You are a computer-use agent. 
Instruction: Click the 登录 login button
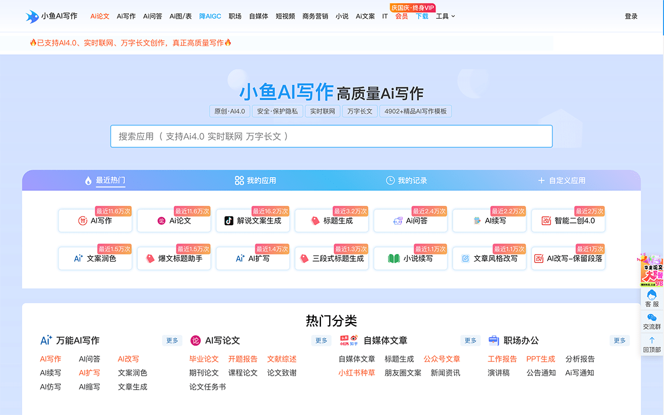pos(631,17)
